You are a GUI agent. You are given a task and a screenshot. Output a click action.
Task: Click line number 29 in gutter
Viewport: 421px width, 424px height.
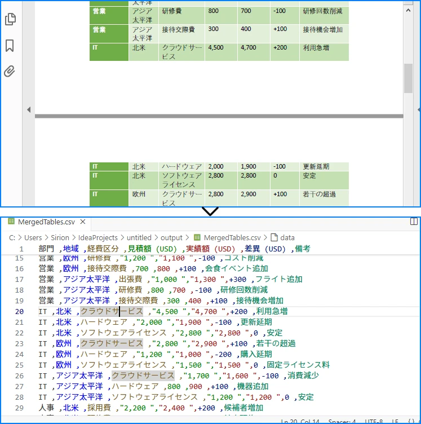20,408
